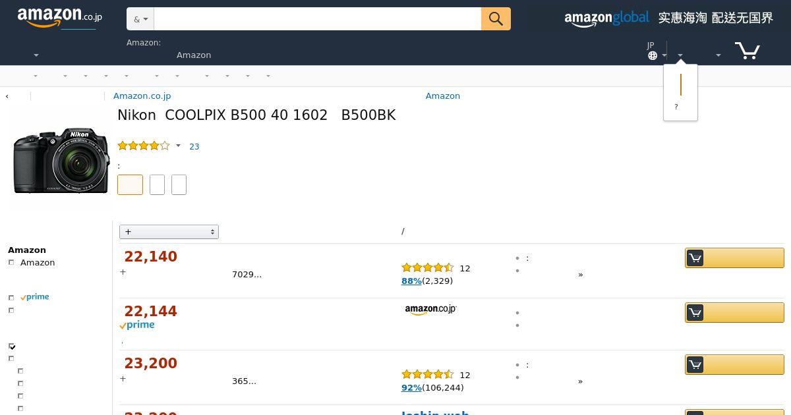Open the Amazon item in navigation bar
This screenshot has width=791, height=415.
194,55
